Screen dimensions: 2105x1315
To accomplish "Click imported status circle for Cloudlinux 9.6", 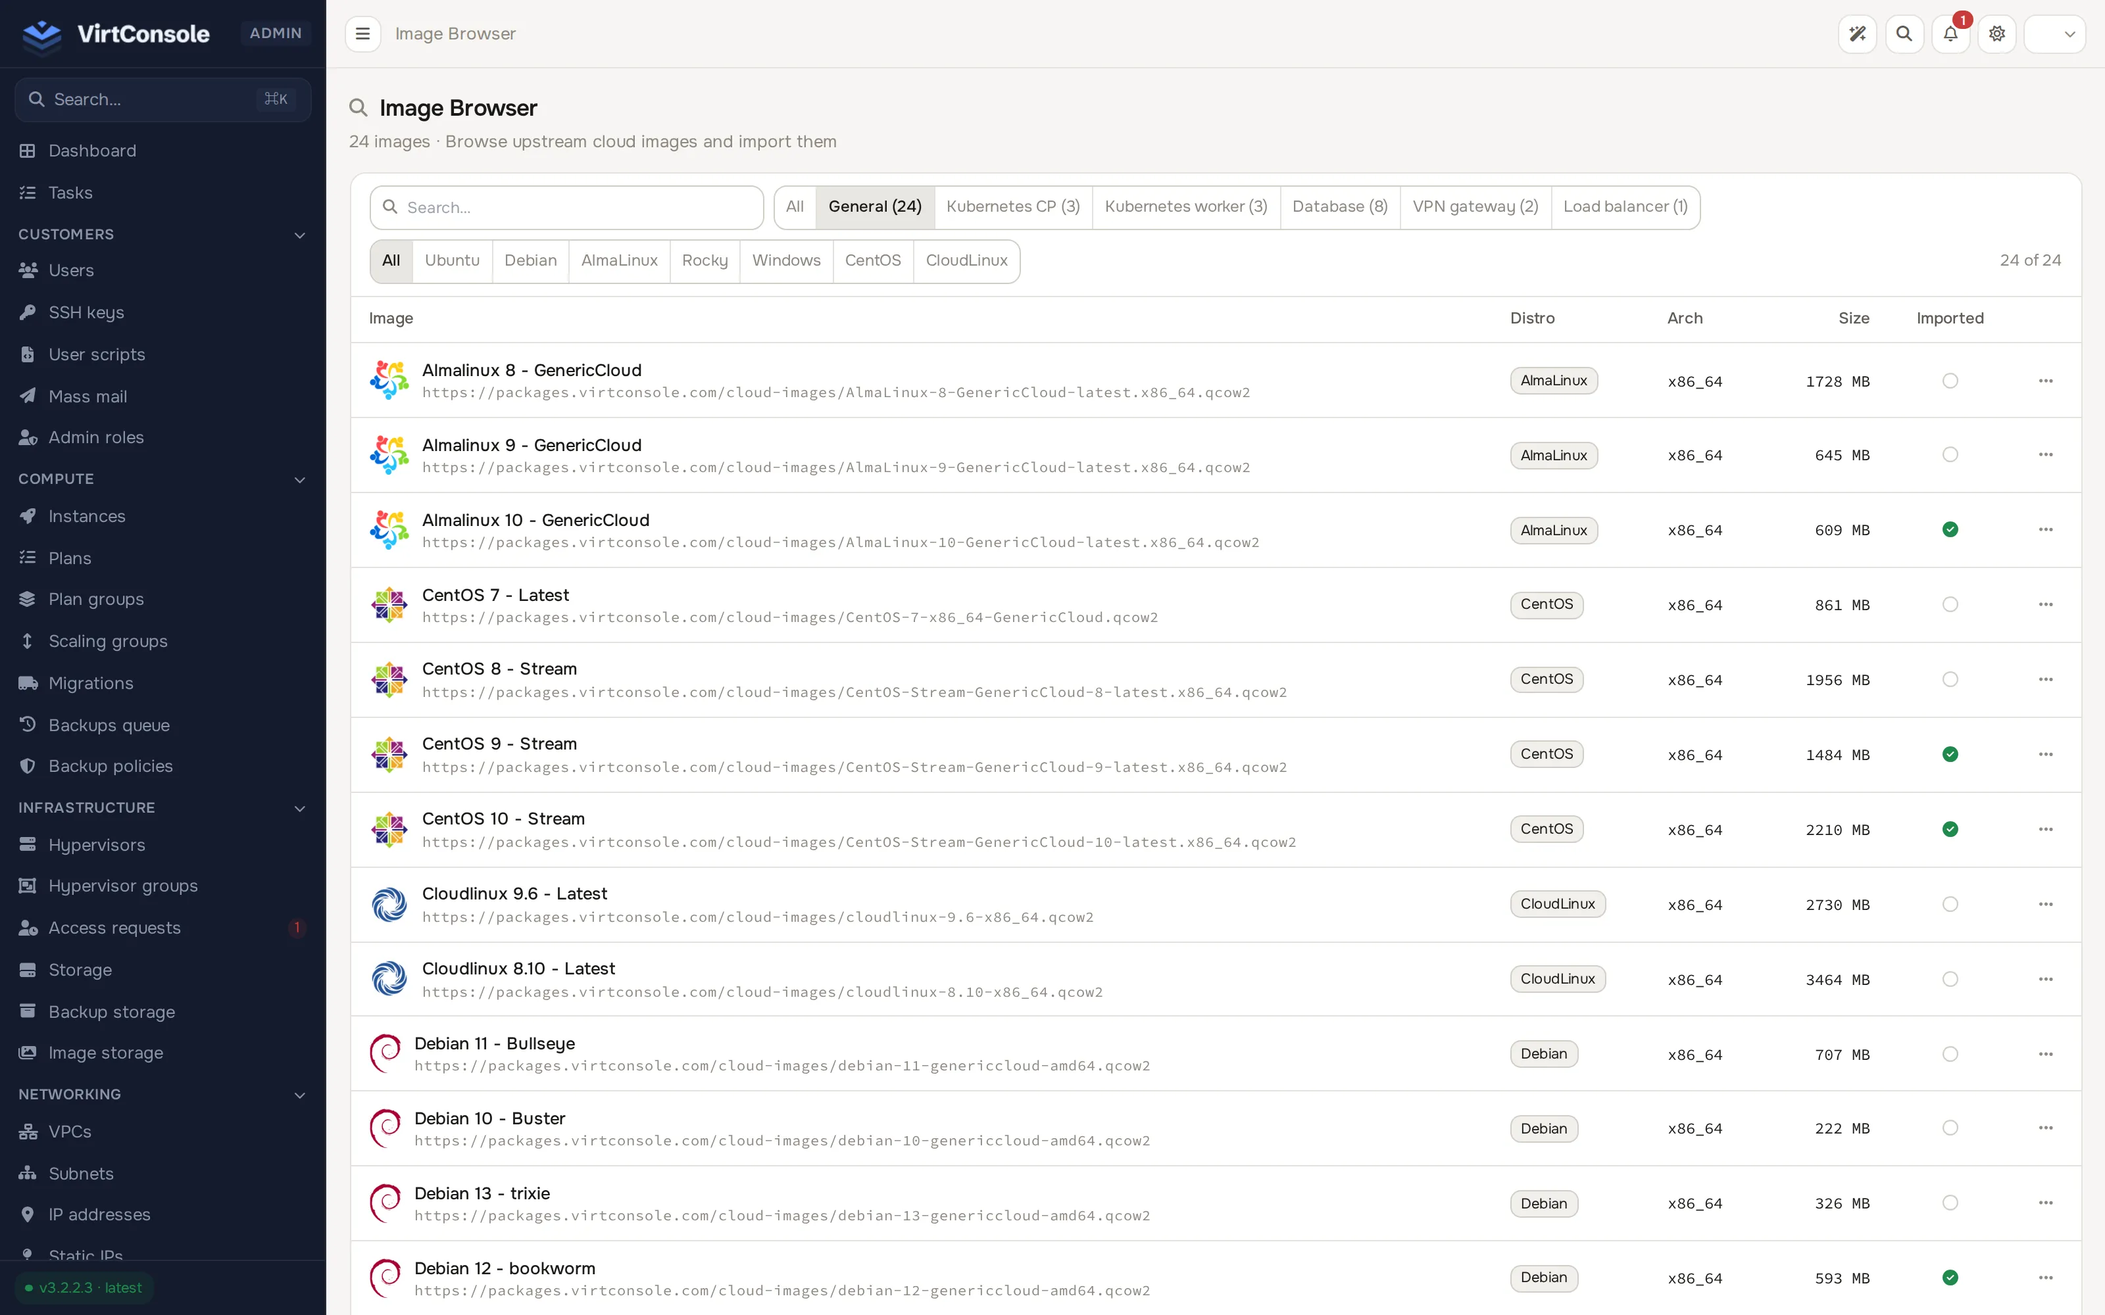I will 1950,905.
